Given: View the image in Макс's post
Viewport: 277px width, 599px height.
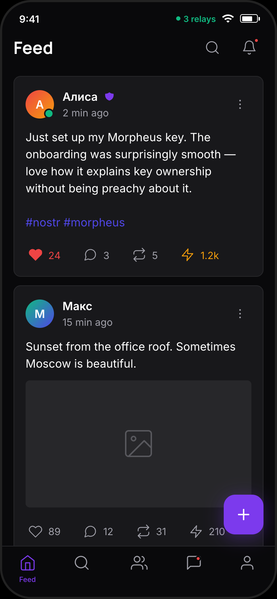Looking at the screenshot, I should click(138, 444).
